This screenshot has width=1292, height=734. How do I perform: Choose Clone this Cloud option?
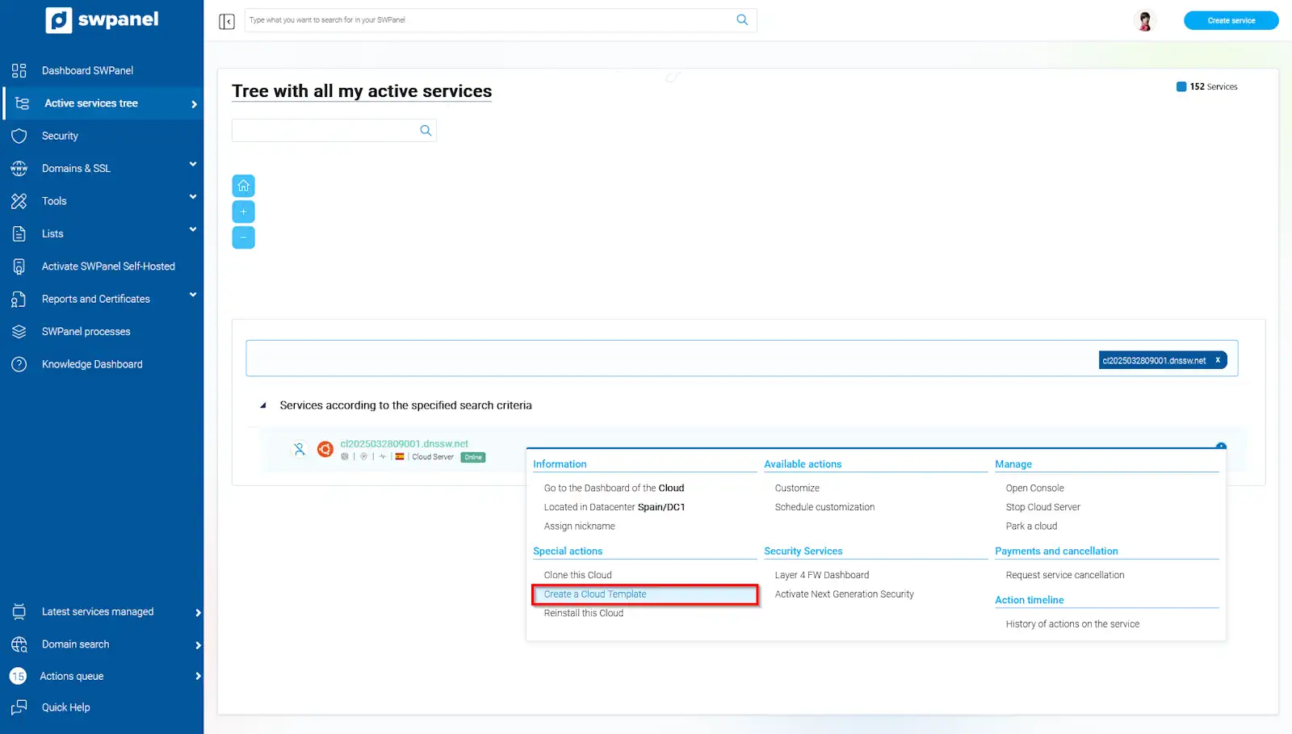[577, 575]
